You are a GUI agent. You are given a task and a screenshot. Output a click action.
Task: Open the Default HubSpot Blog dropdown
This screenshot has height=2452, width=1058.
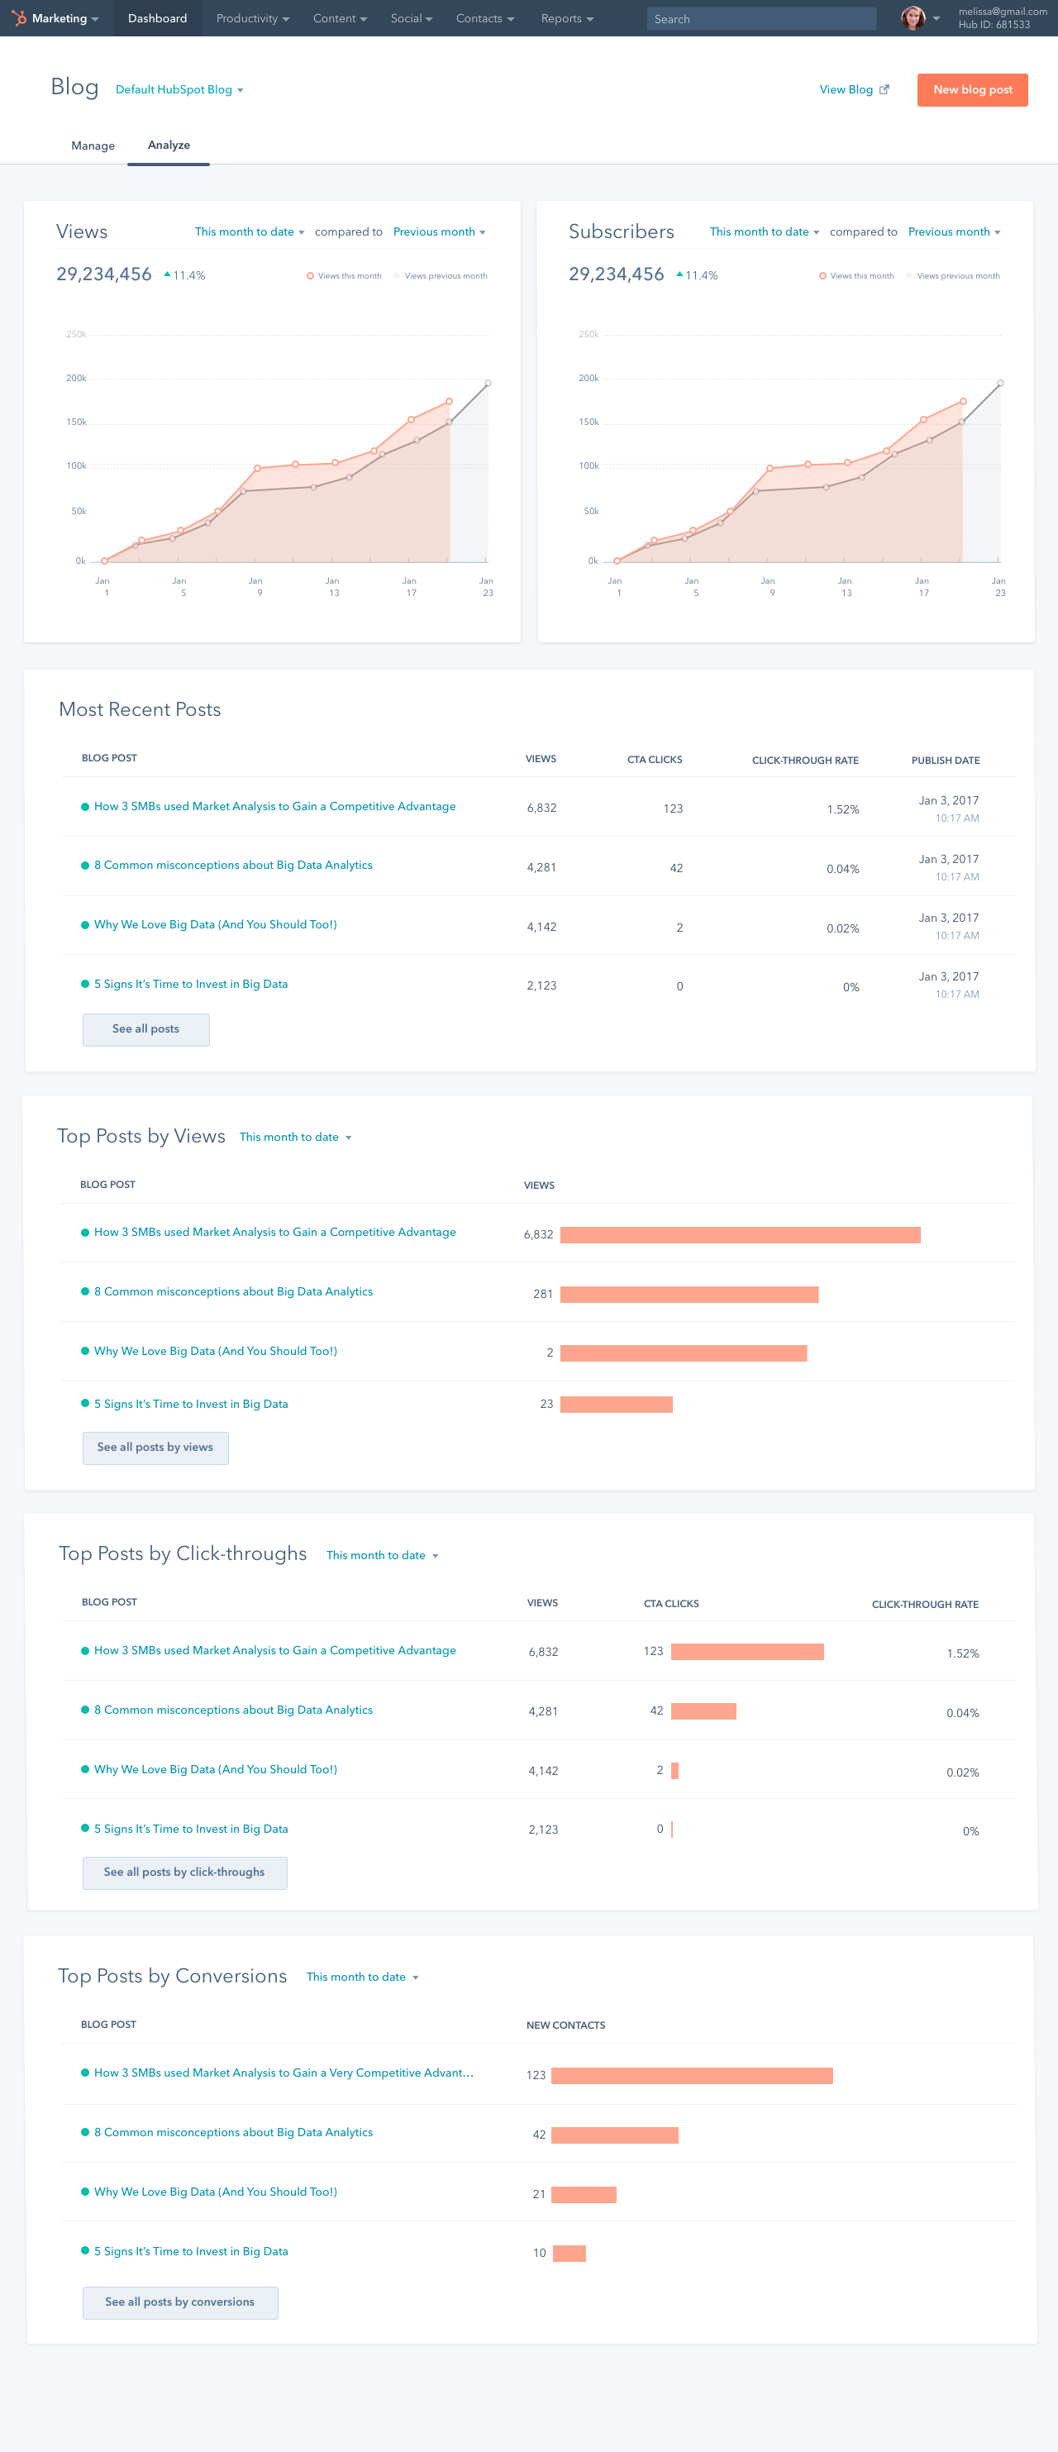pos(179,89)
